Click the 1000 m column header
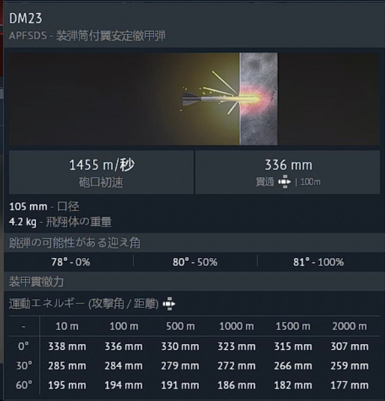385x401 pixels. click(237, 326)
